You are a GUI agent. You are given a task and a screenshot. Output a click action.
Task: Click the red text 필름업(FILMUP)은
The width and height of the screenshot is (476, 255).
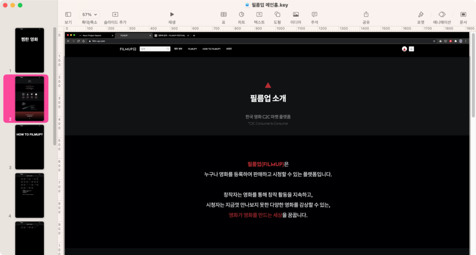tap(268, 164)
